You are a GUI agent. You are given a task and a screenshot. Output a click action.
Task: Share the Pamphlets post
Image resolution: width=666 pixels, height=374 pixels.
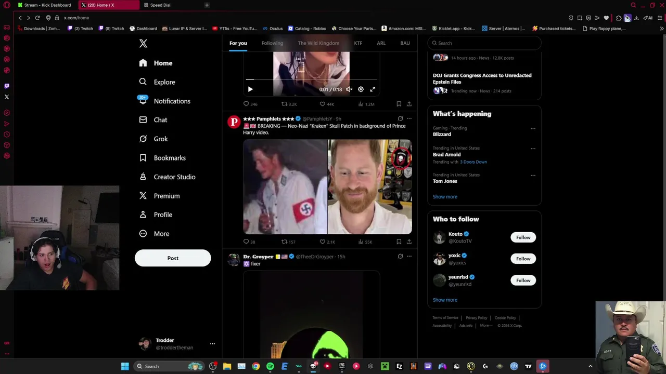[x=409, y=242]
